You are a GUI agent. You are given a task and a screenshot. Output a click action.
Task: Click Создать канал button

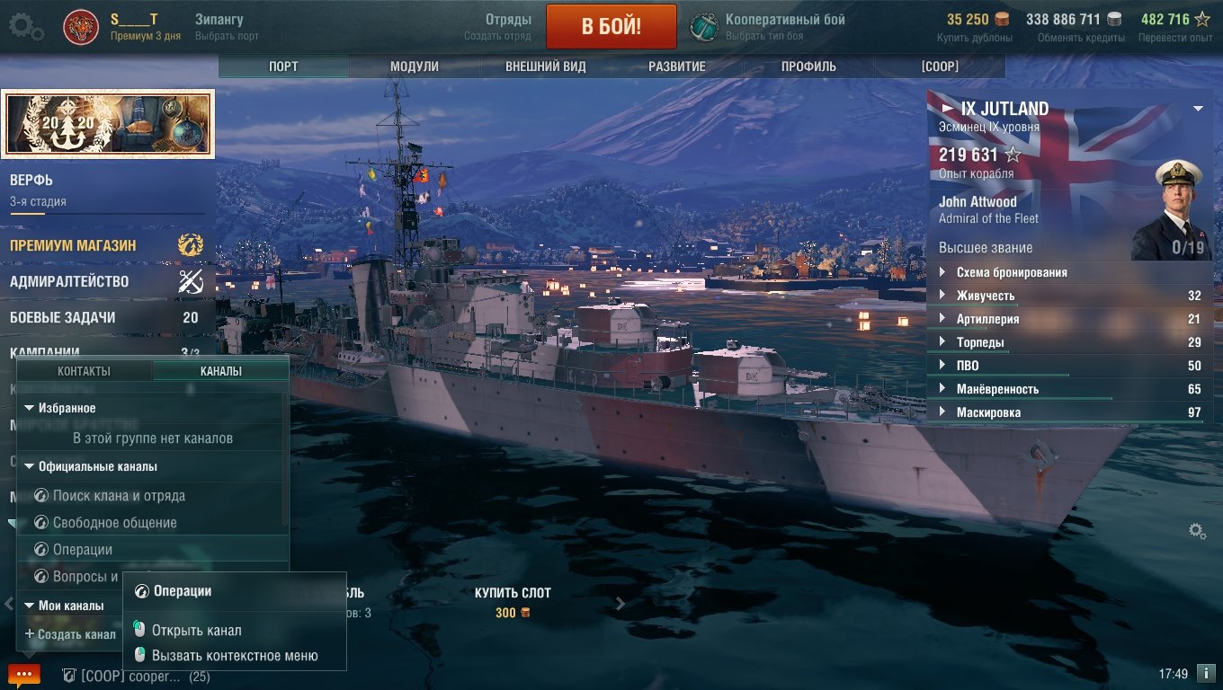(70, 634)
